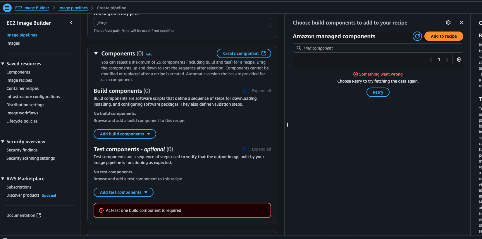Collapse Saved resources navigation group
This screenshot has height=239, width=482.
[3, 64]
